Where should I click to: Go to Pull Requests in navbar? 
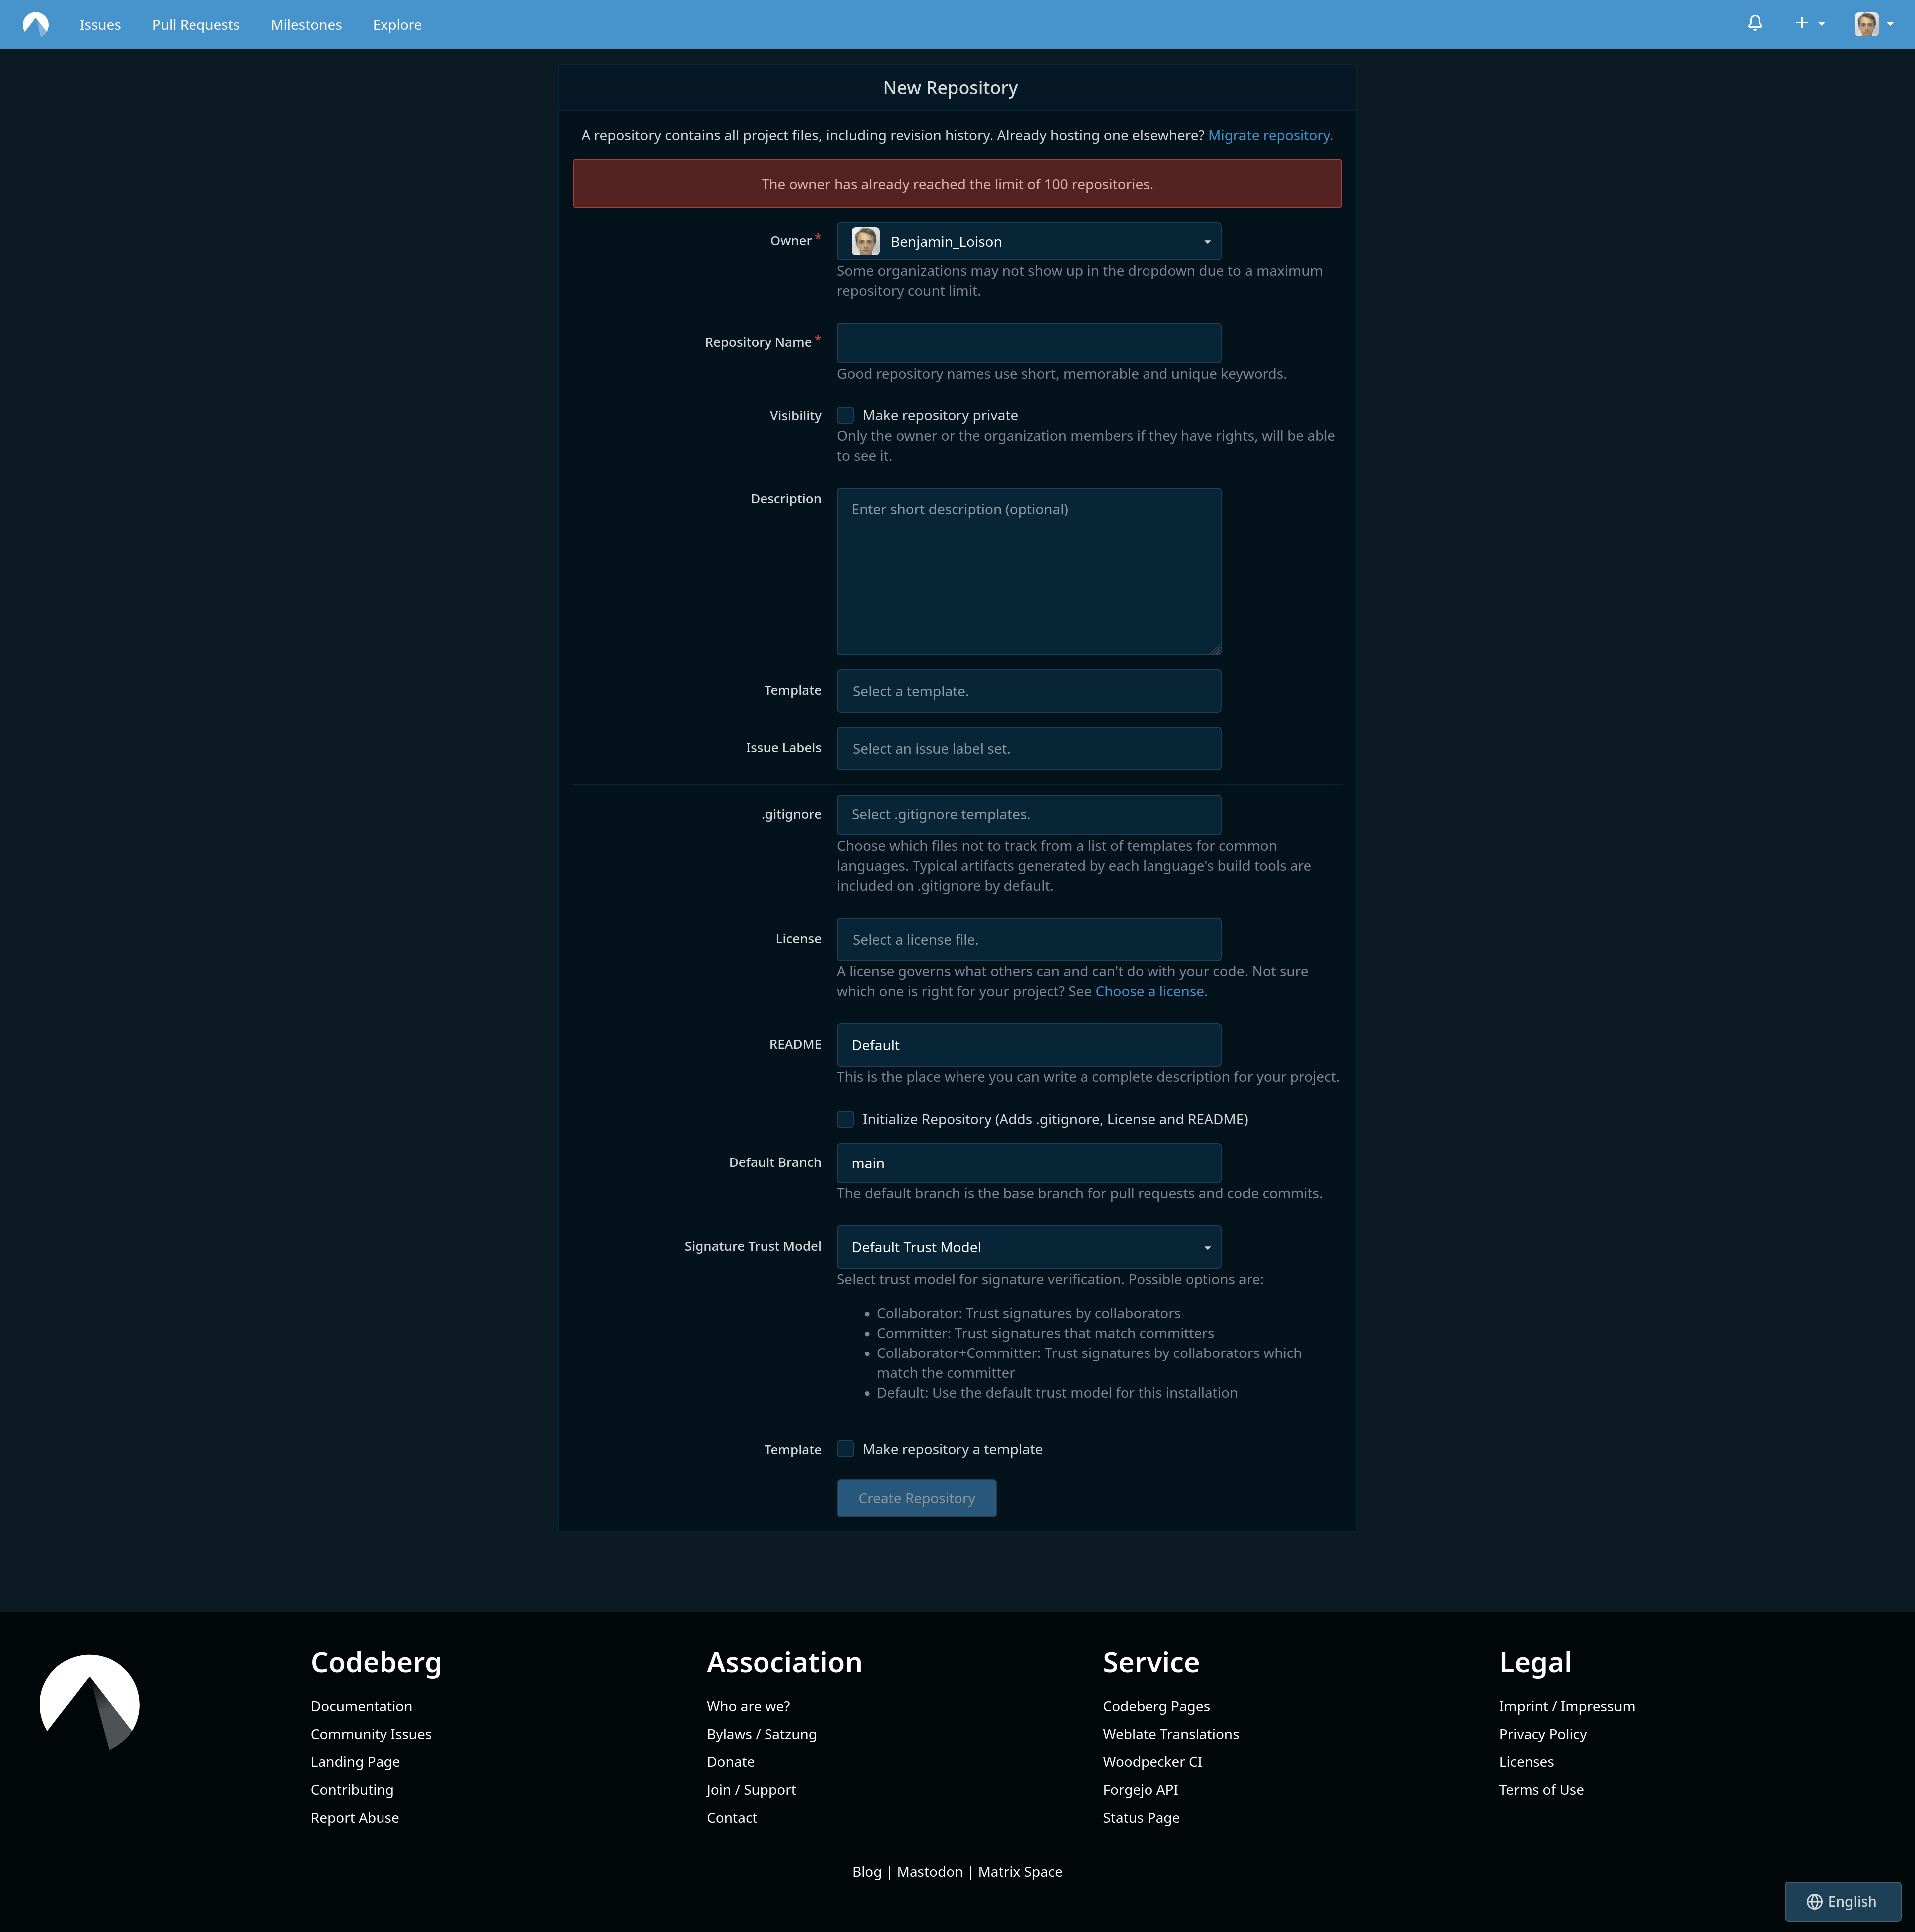point(196,25)
